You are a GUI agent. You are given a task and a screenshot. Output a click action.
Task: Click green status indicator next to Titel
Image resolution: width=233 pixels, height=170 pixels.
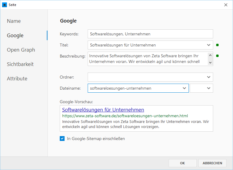pyautogui.click(x=217, y=45)
